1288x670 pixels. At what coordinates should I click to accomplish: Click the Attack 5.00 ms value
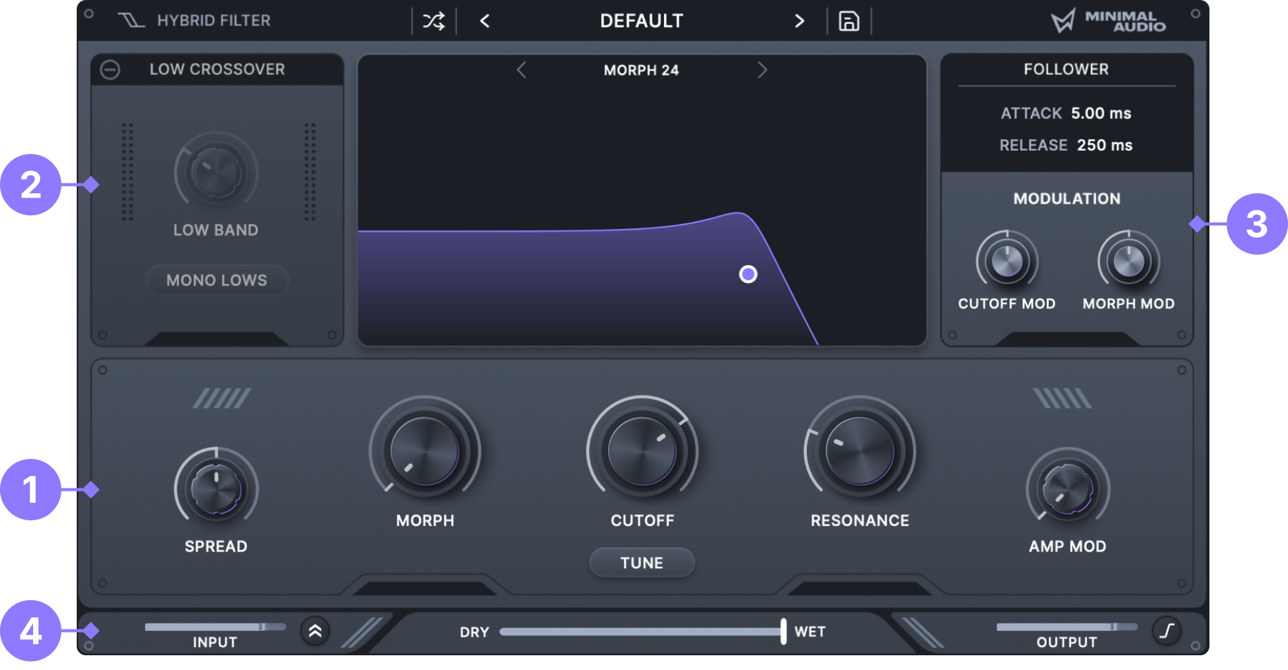[x=1101, y=114]
